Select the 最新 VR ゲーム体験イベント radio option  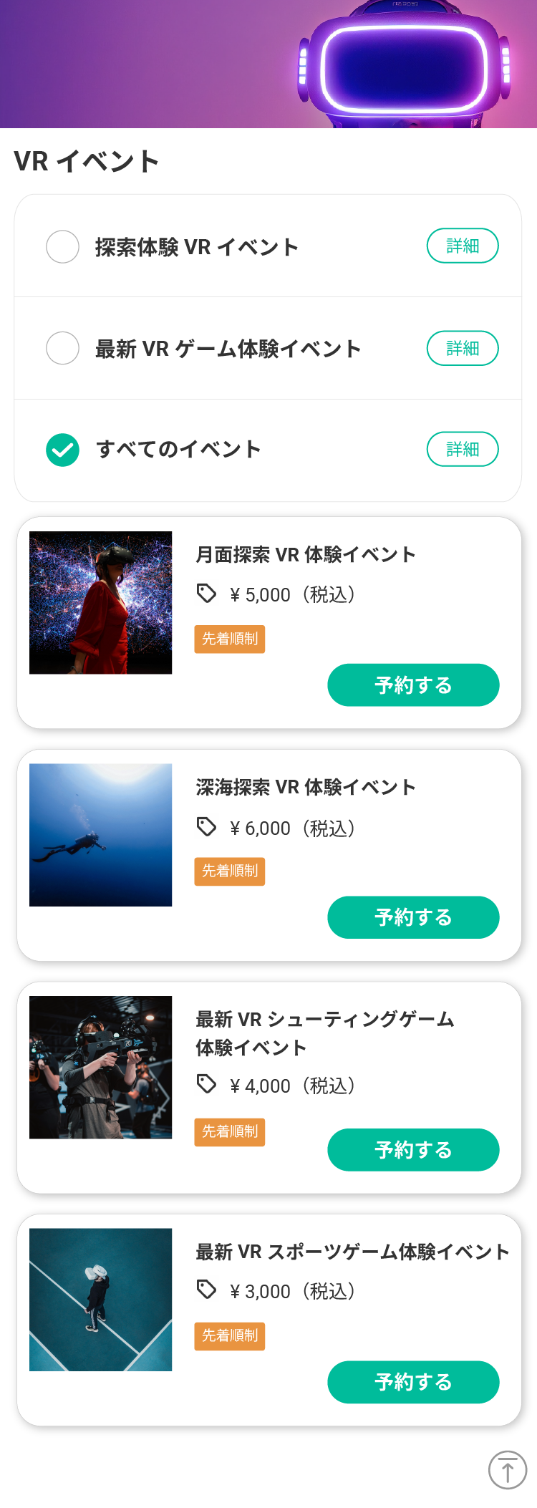(x=62, y=348)
